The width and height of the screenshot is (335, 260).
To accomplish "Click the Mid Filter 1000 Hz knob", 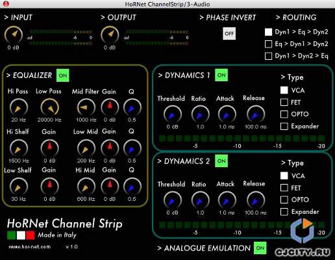I will pos(86,107).
